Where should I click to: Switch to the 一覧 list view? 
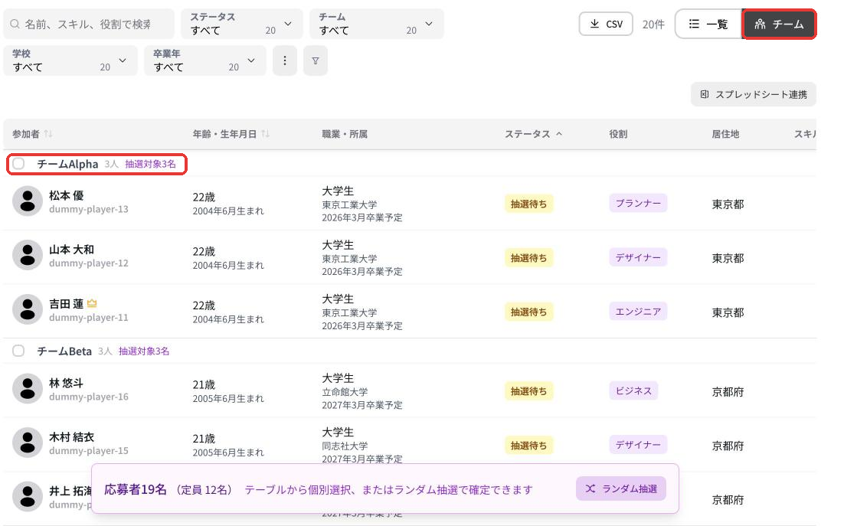(708, 25)
